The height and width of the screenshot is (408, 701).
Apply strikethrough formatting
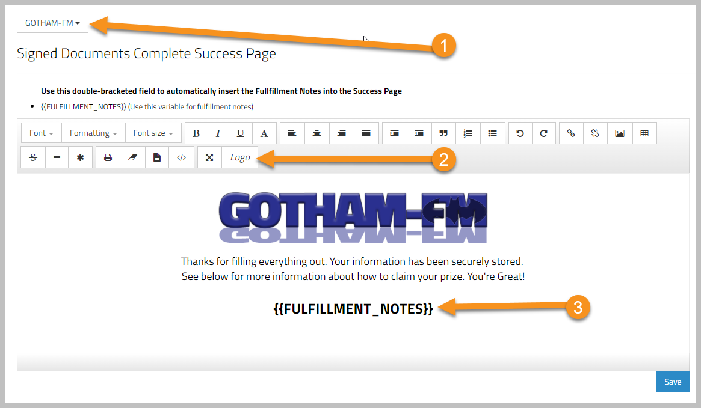tap(33, 157)
